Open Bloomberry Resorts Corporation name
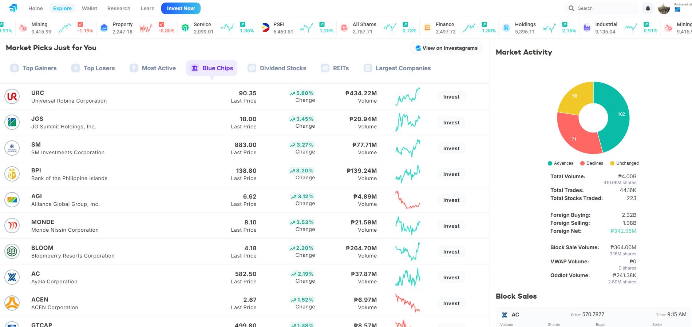The height and width of the screenshot is (327, 692). (x=73, y=256)
